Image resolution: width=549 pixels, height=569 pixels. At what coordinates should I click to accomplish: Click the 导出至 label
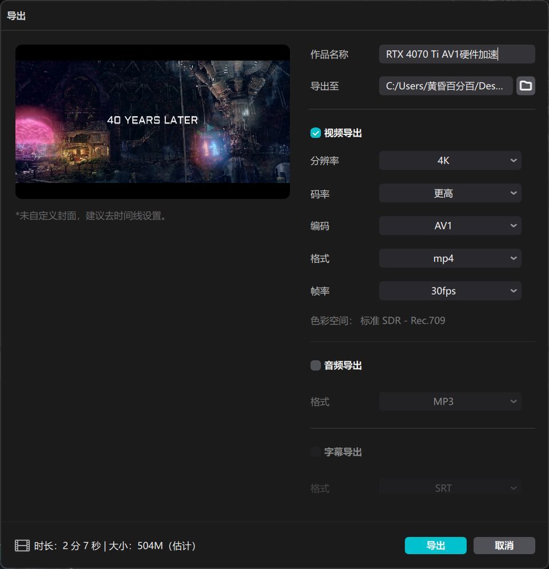(x=324, y=86)
